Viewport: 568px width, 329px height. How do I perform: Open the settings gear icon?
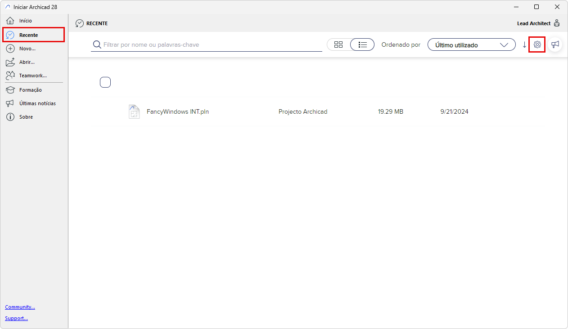(537, 44)
